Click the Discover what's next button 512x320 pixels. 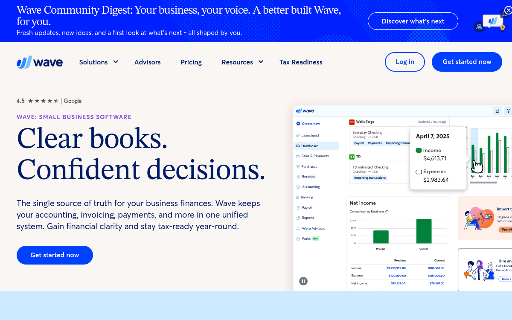413,21
